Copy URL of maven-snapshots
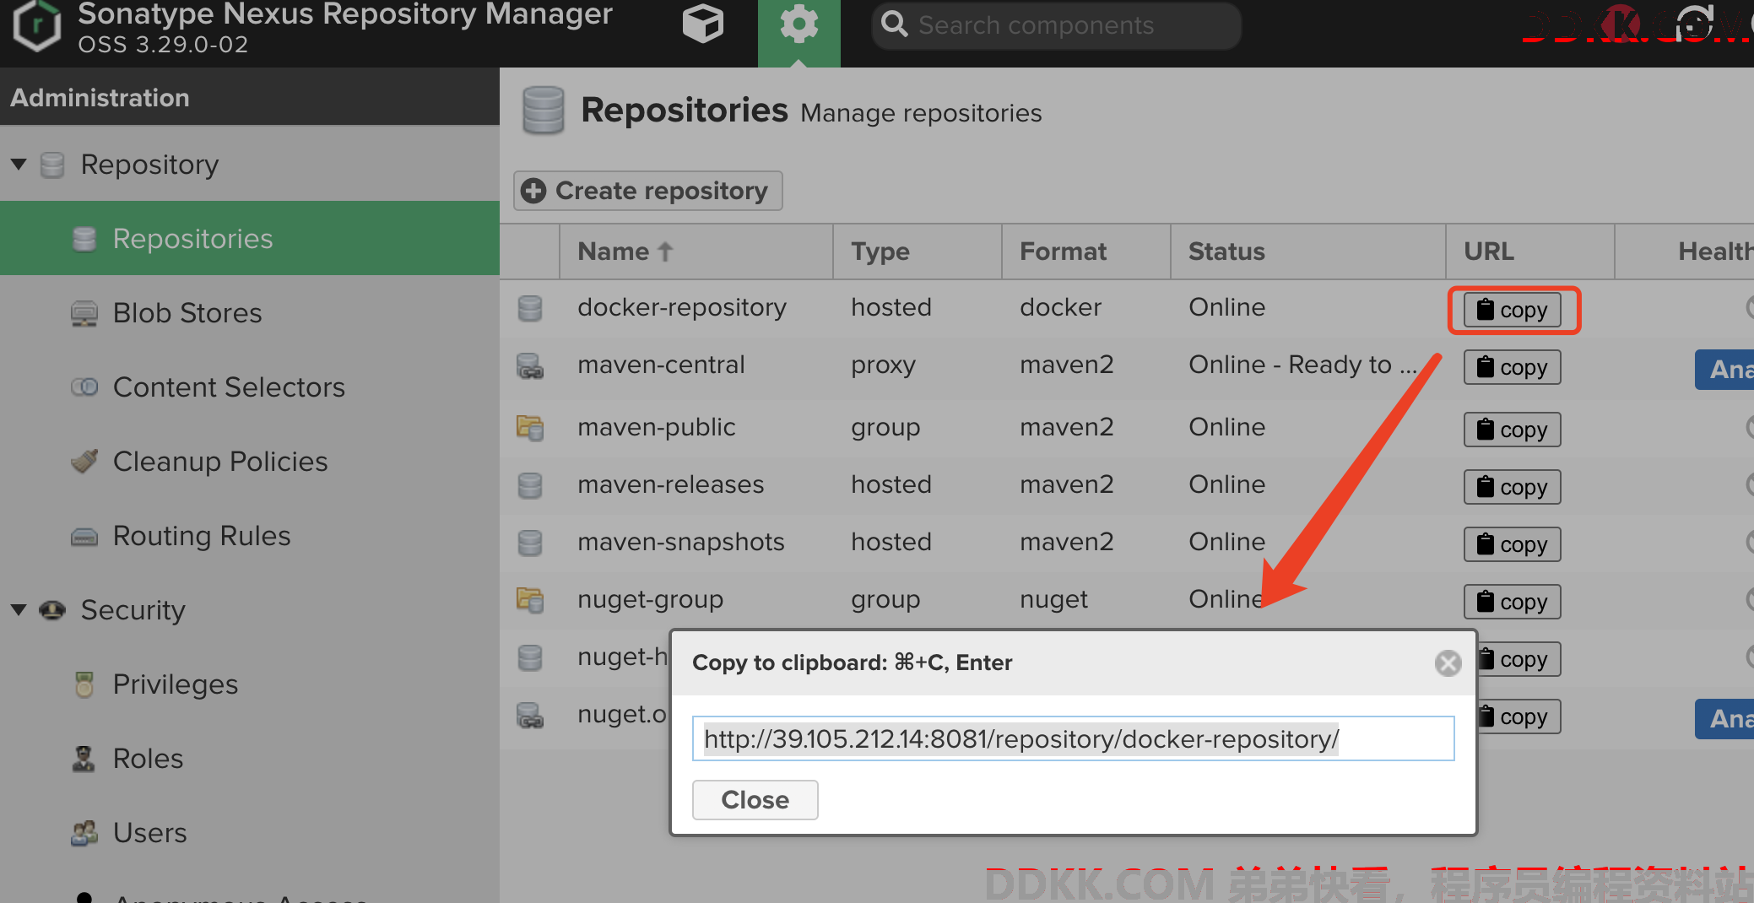This screenshot has height=903, width=1754. 1512,544
